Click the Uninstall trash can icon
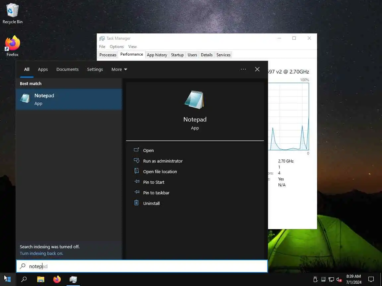The width and height of the screenshot is (382, 286). pyautogui.click(x=136, y=203)
